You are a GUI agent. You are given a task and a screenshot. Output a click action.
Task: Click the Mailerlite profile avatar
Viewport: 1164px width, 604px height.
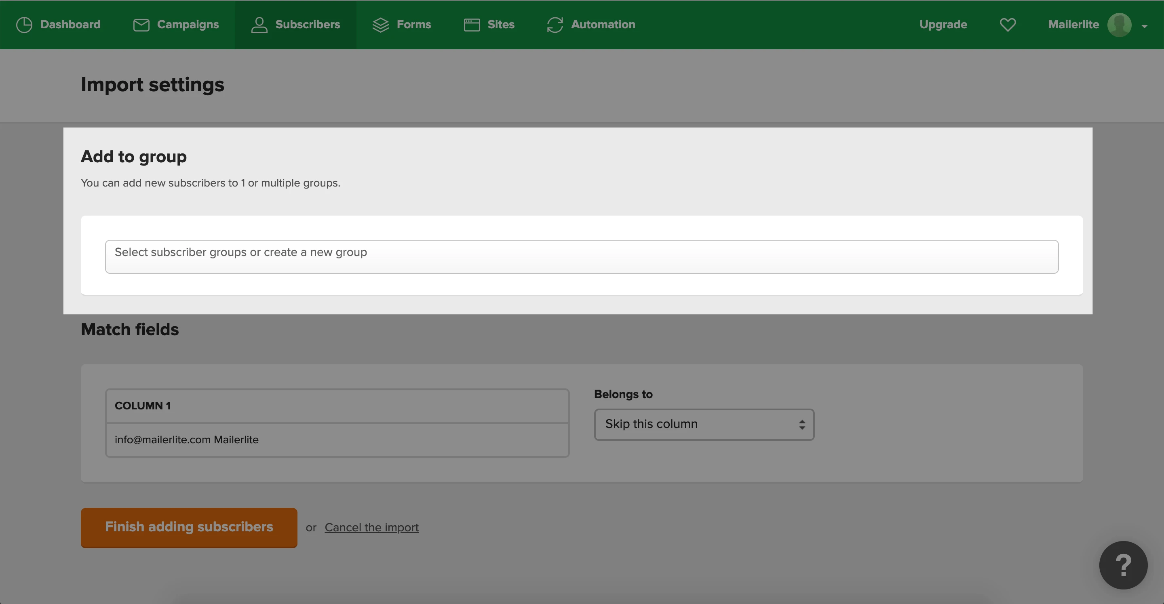(1119, 25)
